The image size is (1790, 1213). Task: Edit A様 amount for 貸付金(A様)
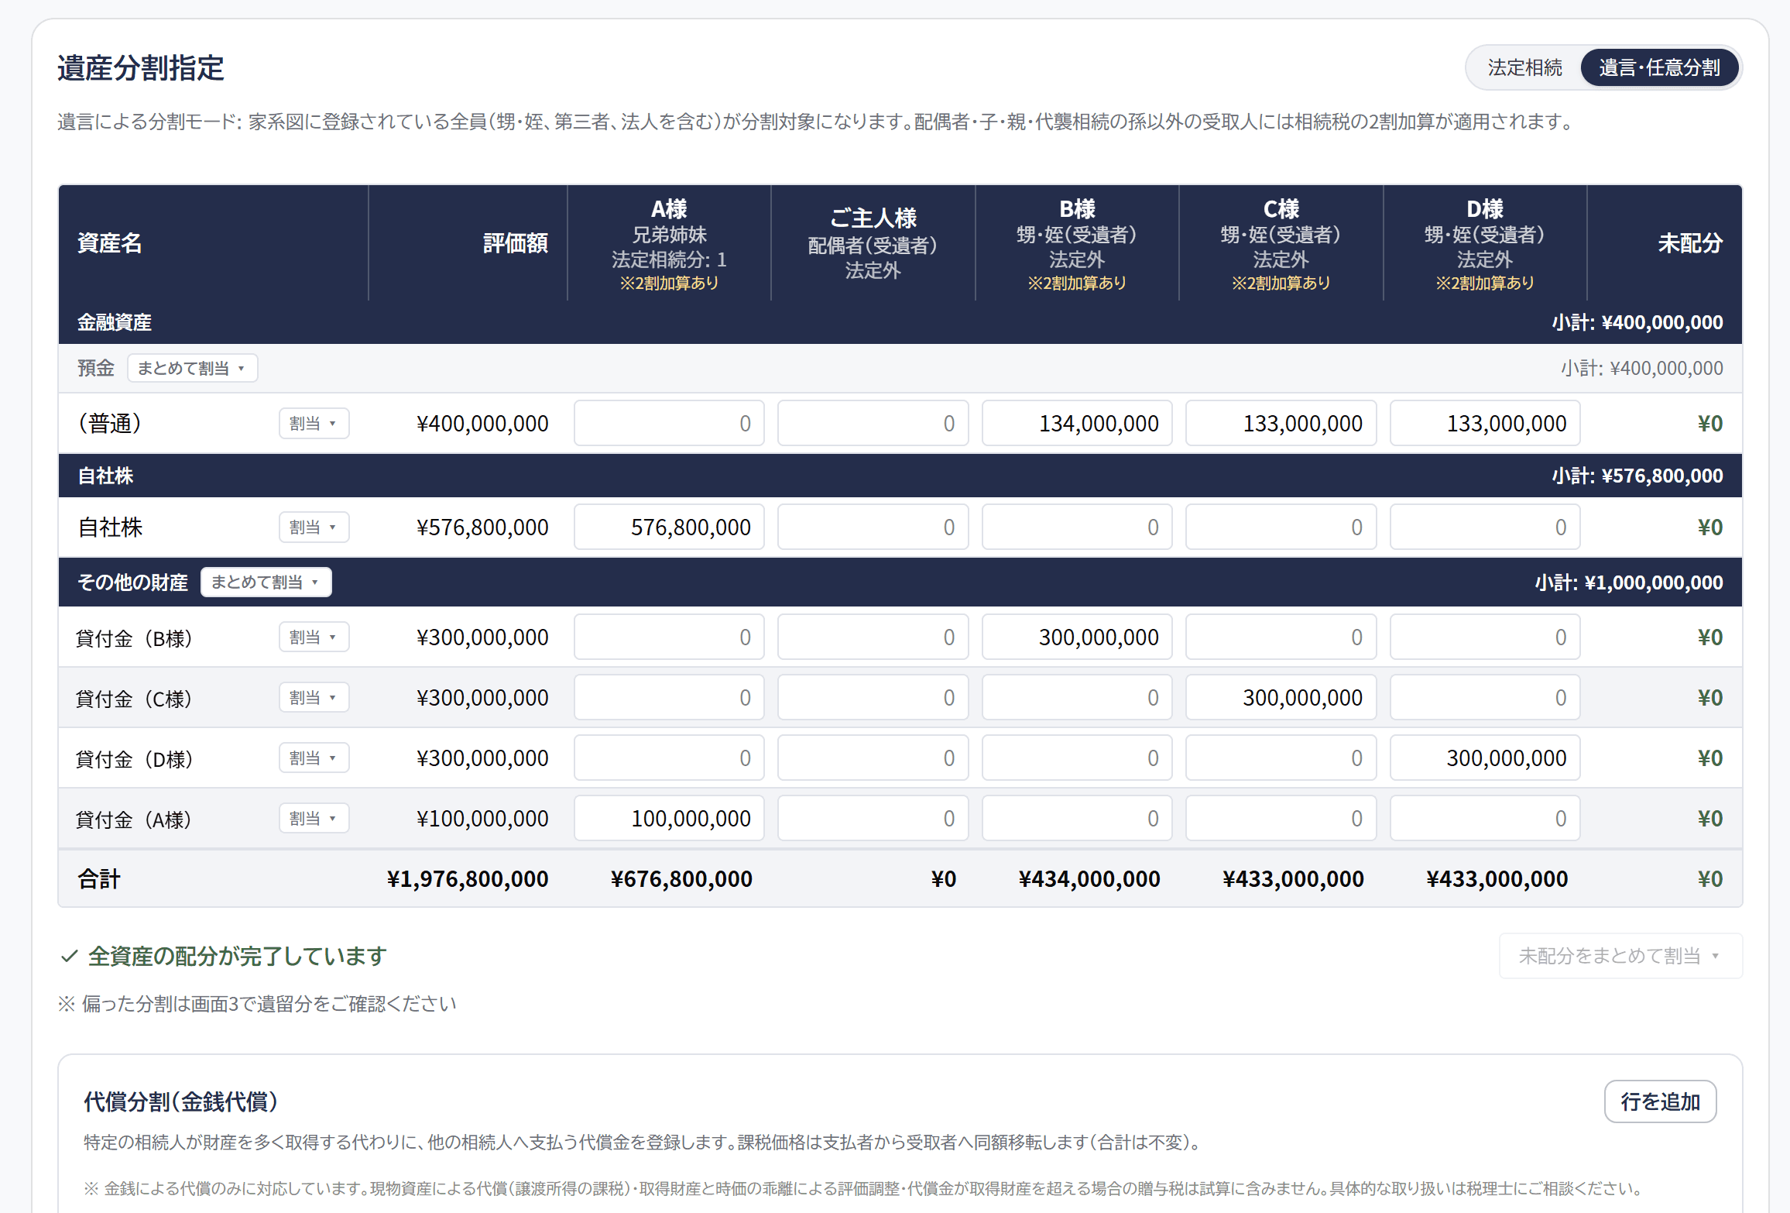coord(669,819)
